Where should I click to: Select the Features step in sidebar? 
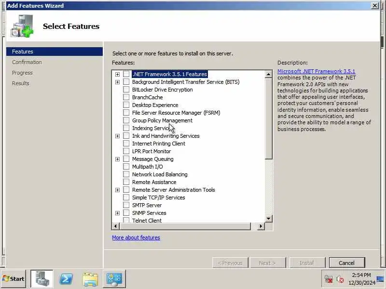(x=55, y=52)
